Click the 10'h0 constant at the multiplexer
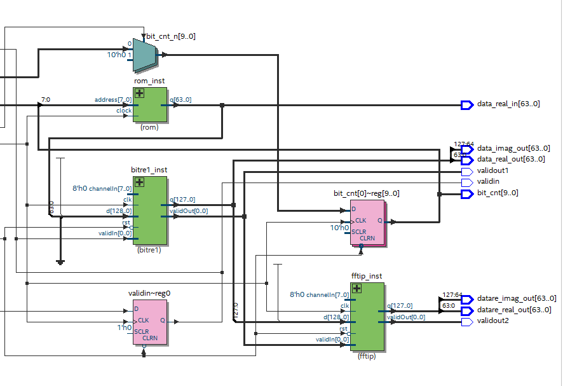This screenshot has width=563, height=386. (x=116, y=55)
